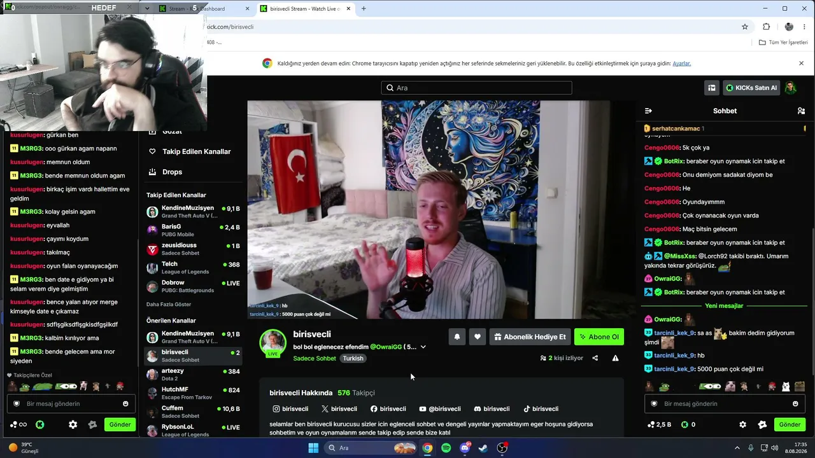Image resolution: width=815 pixels, height=458 pixels.
Task: Open the Windows Start menu
Action: pos(313,448)
